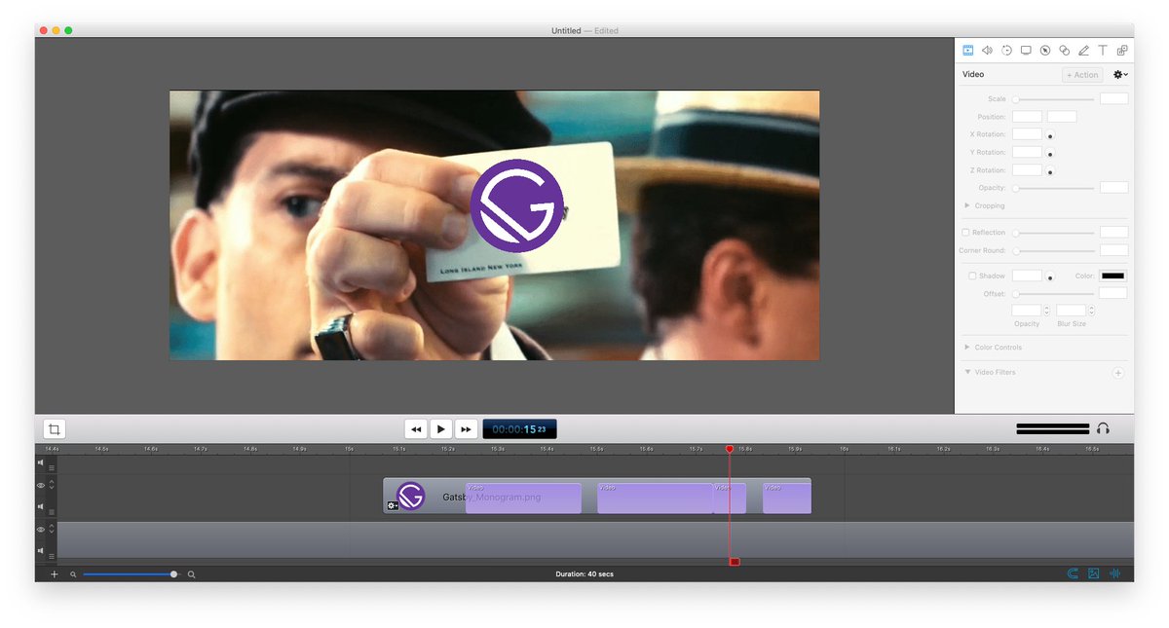Click the Reflection slider
The height and width of the screenshot is (628, 1169).
click(1053, 233)
